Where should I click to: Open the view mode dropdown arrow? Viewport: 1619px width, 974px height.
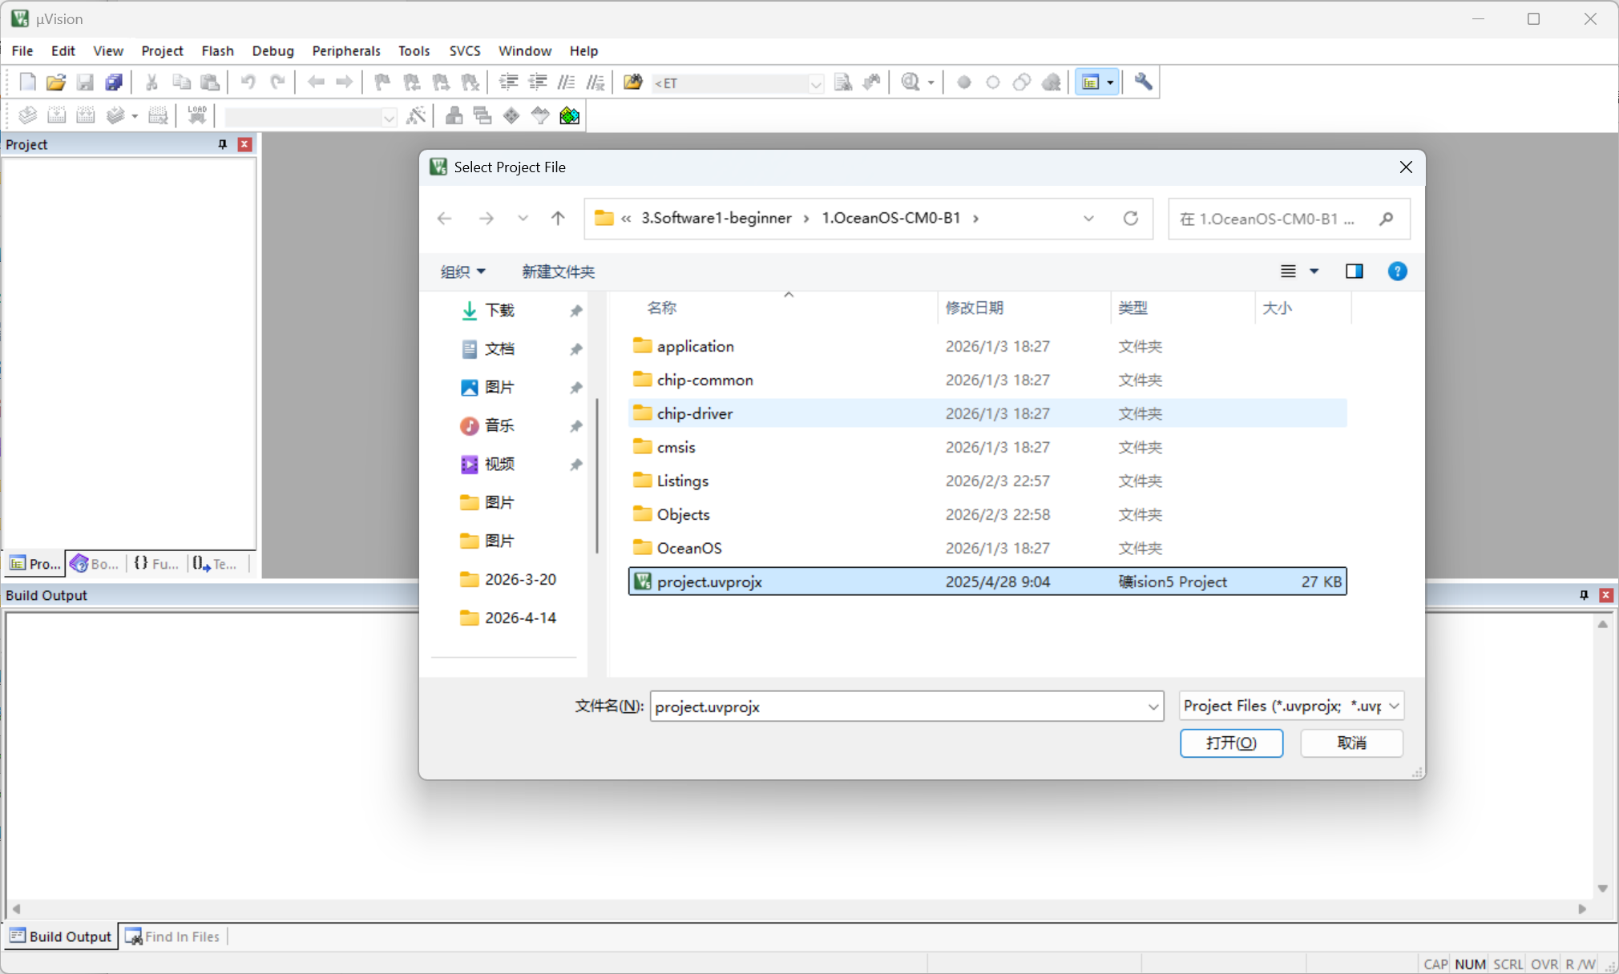coord(1314,272)
